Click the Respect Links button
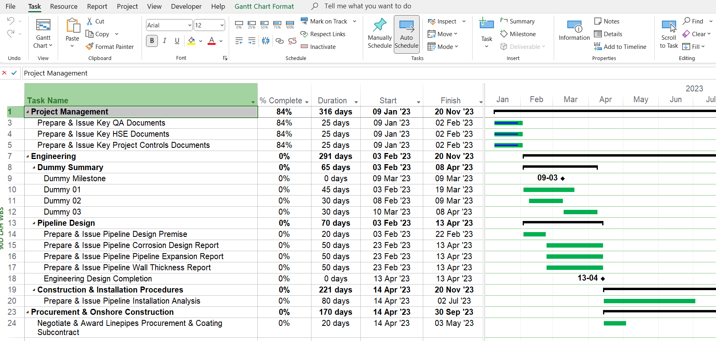 tap(323, 34)
